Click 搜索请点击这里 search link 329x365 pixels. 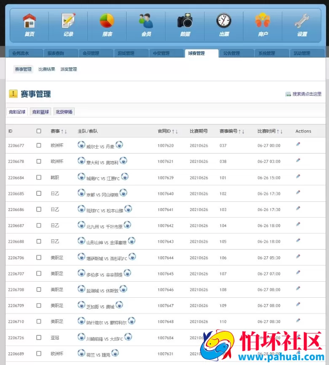(x=307, y=94)
